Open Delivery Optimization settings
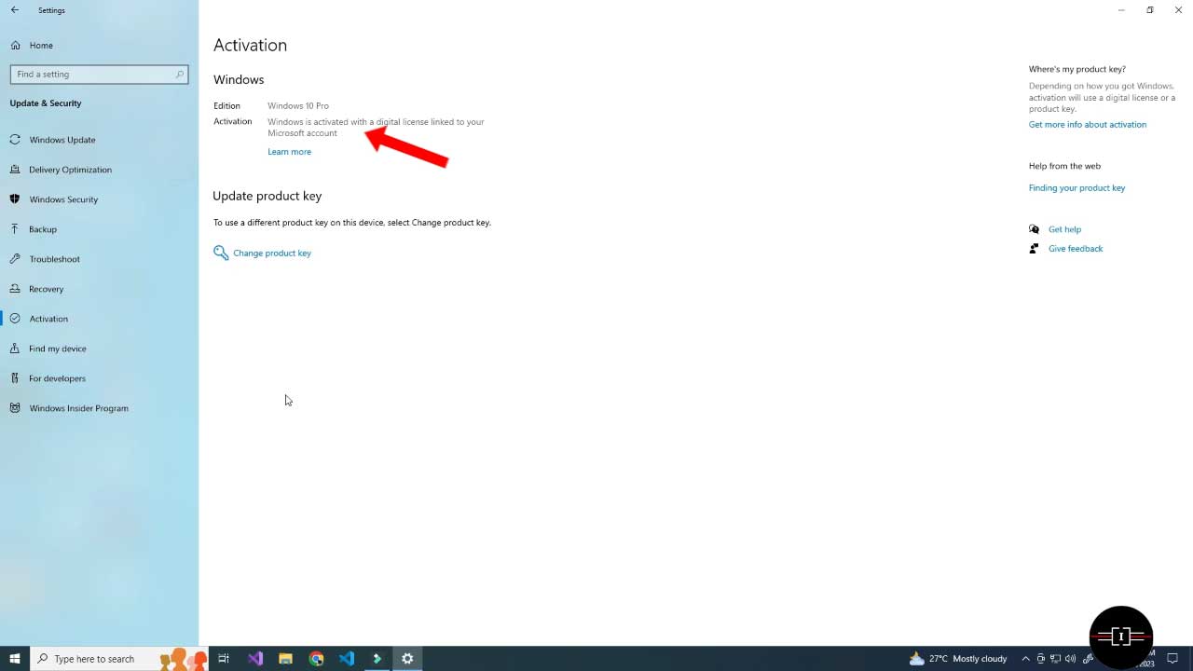This screenshot has height=671, width=1193. pyautogui.click(x=70, y=170)
